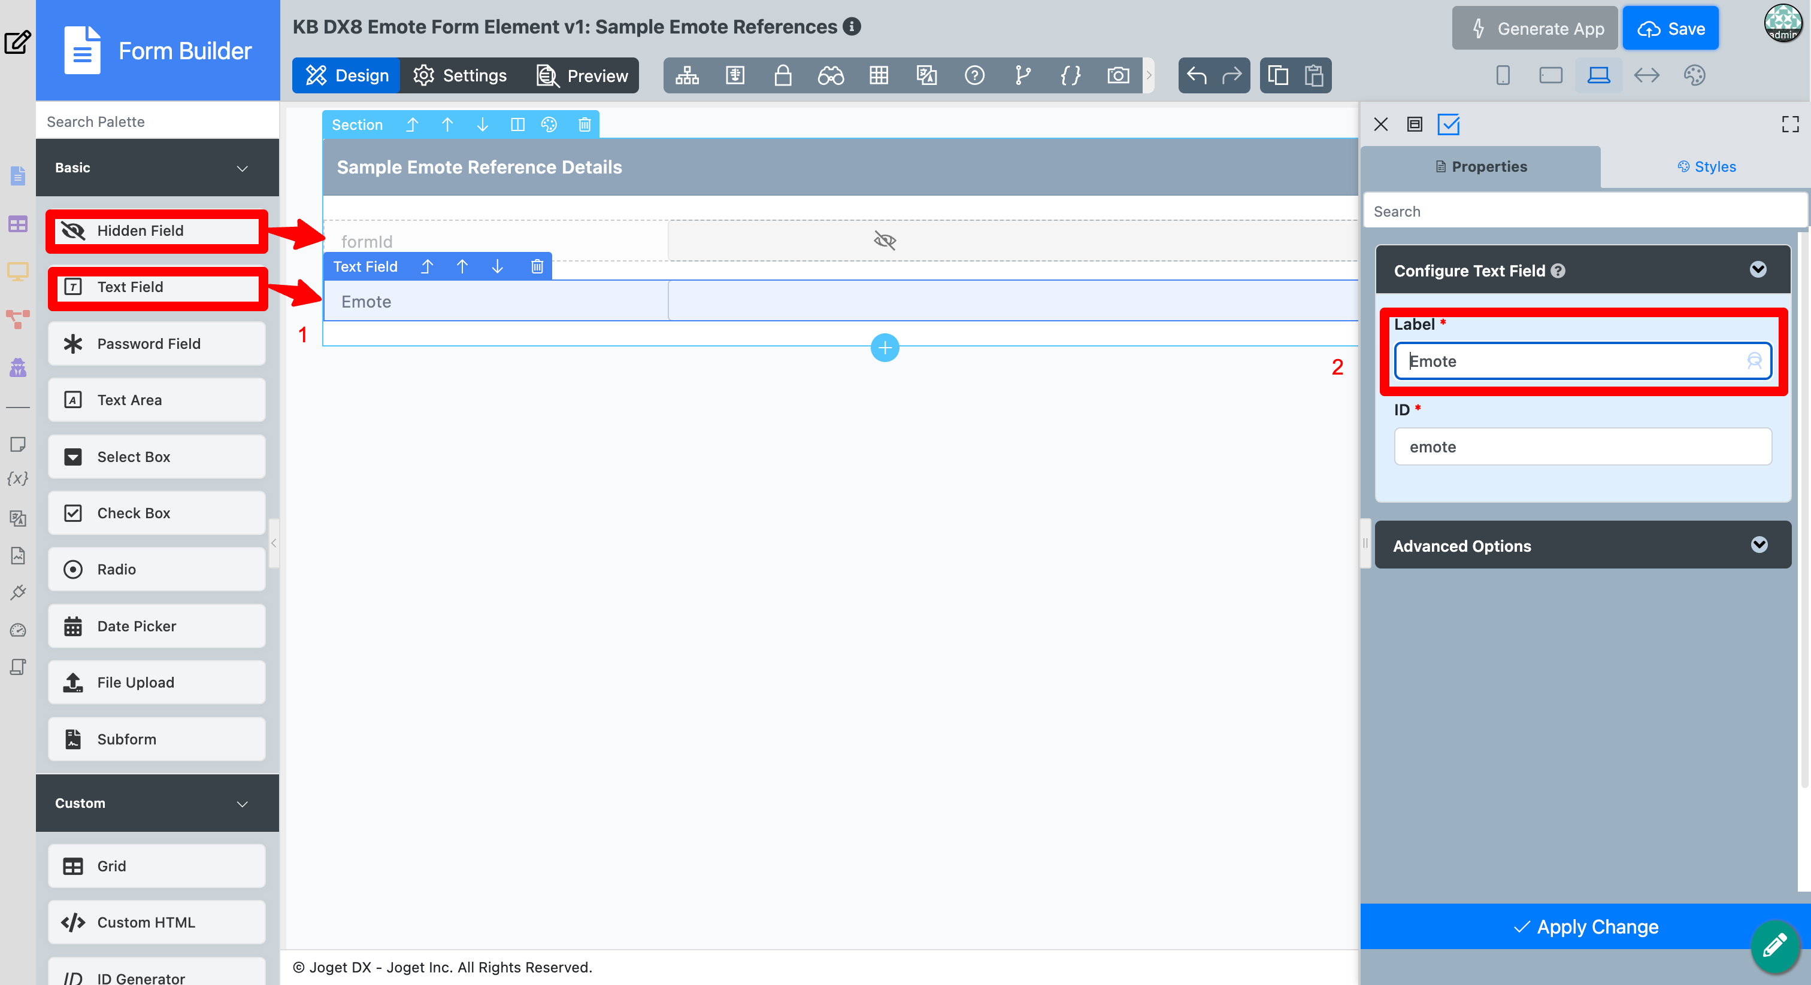The image size is (1811, 985).
Task: Open the theme palette icon in header
Action: point(1695,75)
